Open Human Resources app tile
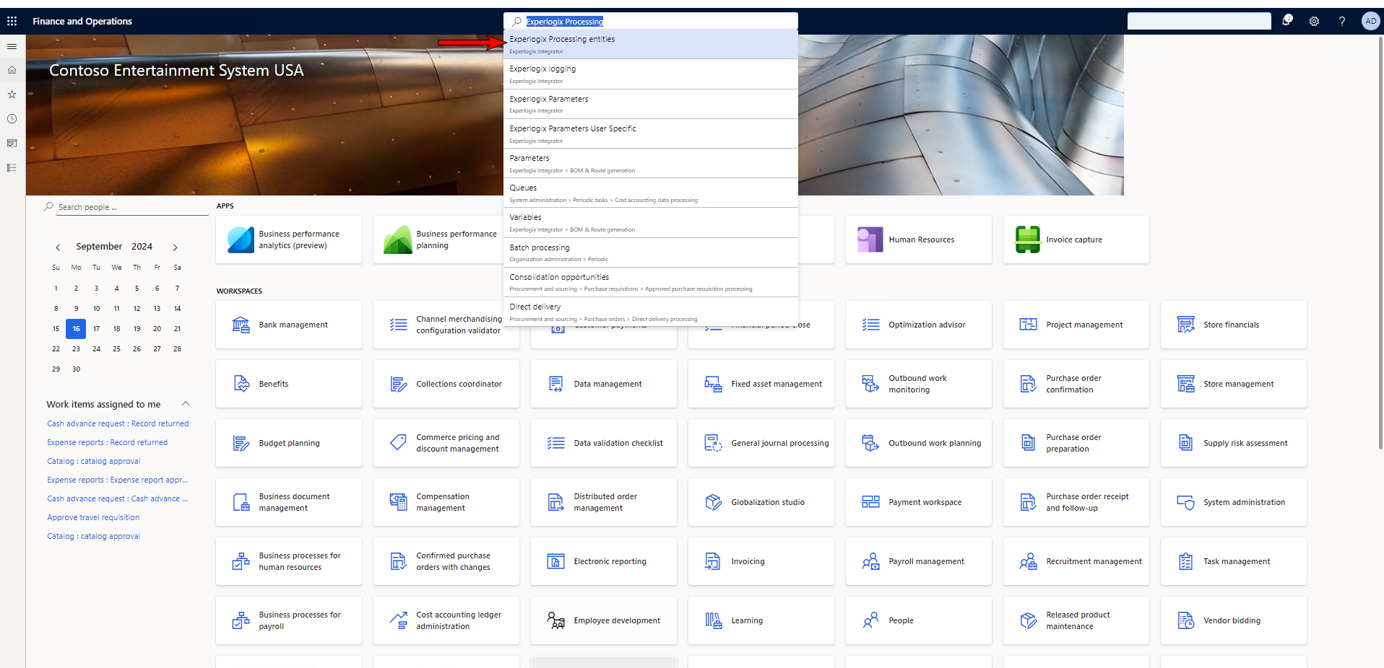 pos(919,239)
